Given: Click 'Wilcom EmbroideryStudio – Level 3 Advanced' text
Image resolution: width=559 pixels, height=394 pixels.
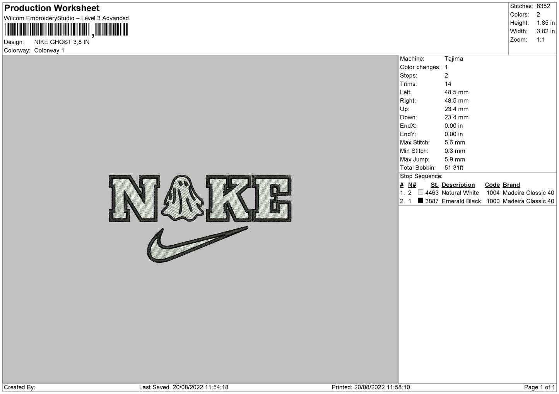Looking at the screenshot, I should point(66,18).
